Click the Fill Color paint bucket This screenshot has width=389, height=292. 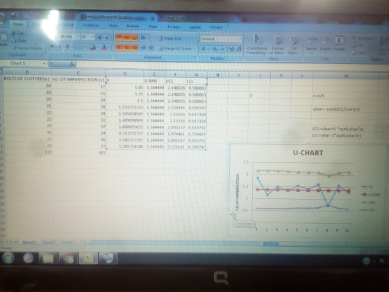93,47
